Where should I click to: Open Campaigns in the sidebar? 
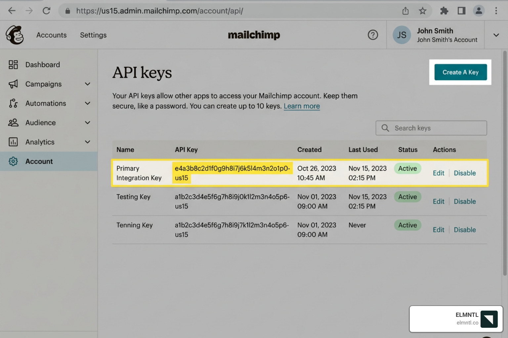point(49,84)
